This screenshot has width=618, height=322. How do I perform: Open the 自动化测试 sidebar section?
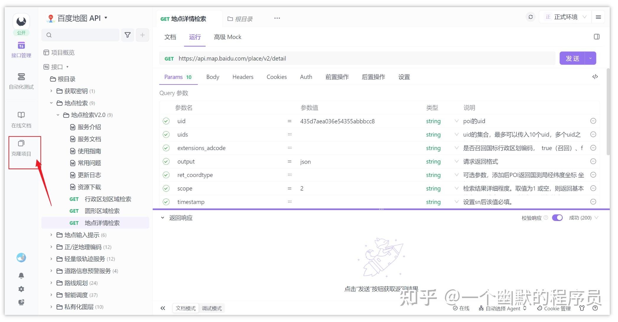click(21, 81)
